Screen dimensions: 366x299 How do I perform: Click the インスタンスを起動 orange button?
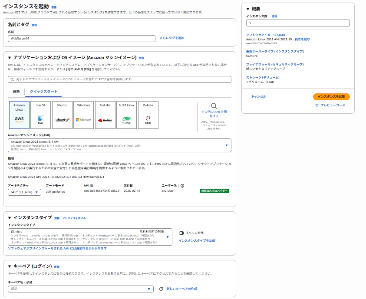(x=331, y=97)
